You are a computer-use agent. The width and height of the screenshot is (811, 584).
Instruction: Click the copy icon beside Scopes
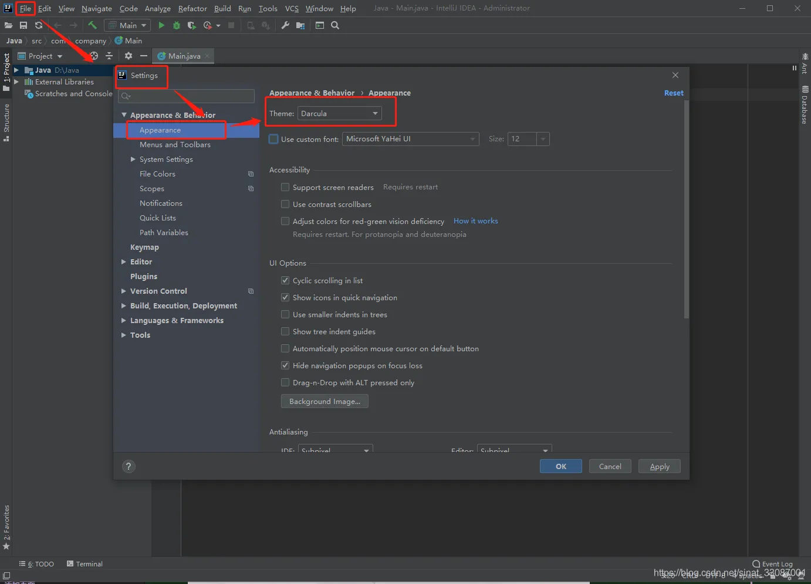point(251,189)
